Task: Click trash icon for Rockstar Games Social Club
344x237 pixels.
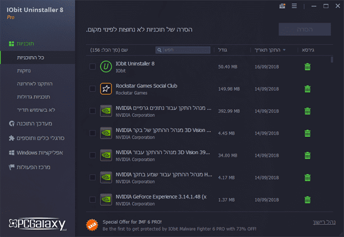Action: [308, 89]
